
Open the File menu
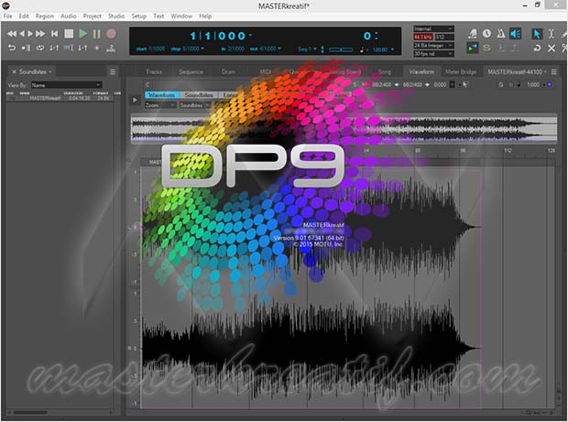point(7,16)
